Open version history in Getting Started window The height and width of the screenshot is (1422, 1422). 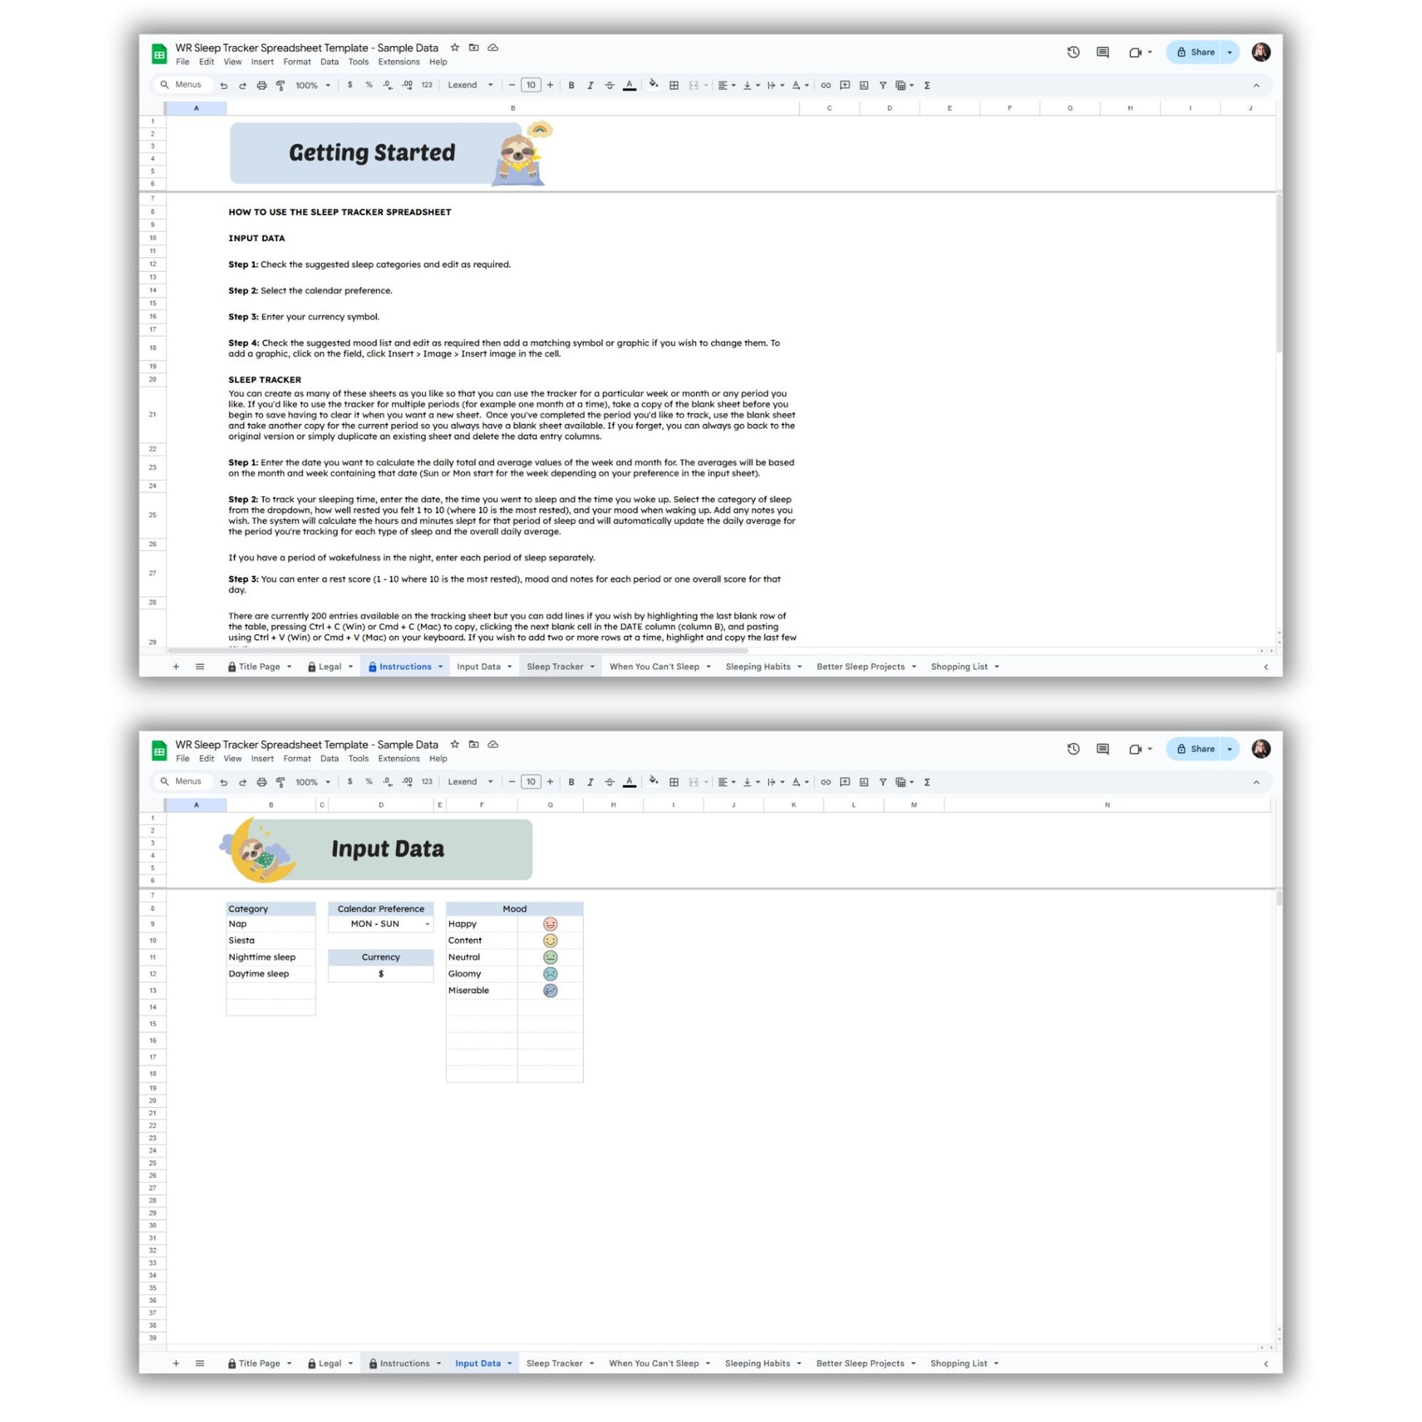coord(1073,53)
